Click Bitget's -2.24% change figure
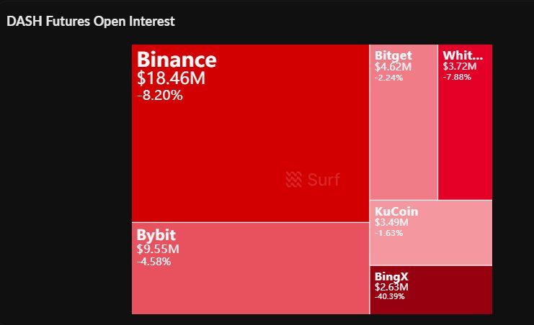The width and height of the screenshot is (534, 325). 390,78
